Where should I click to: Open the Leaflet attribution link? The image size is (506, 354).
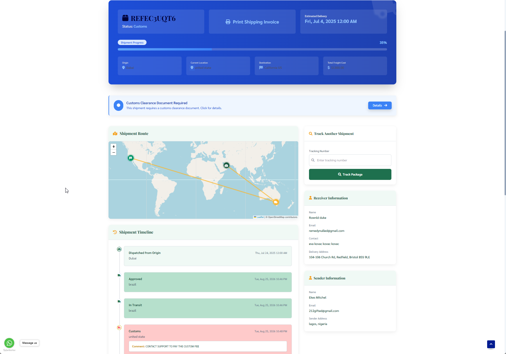pos(260,217)
